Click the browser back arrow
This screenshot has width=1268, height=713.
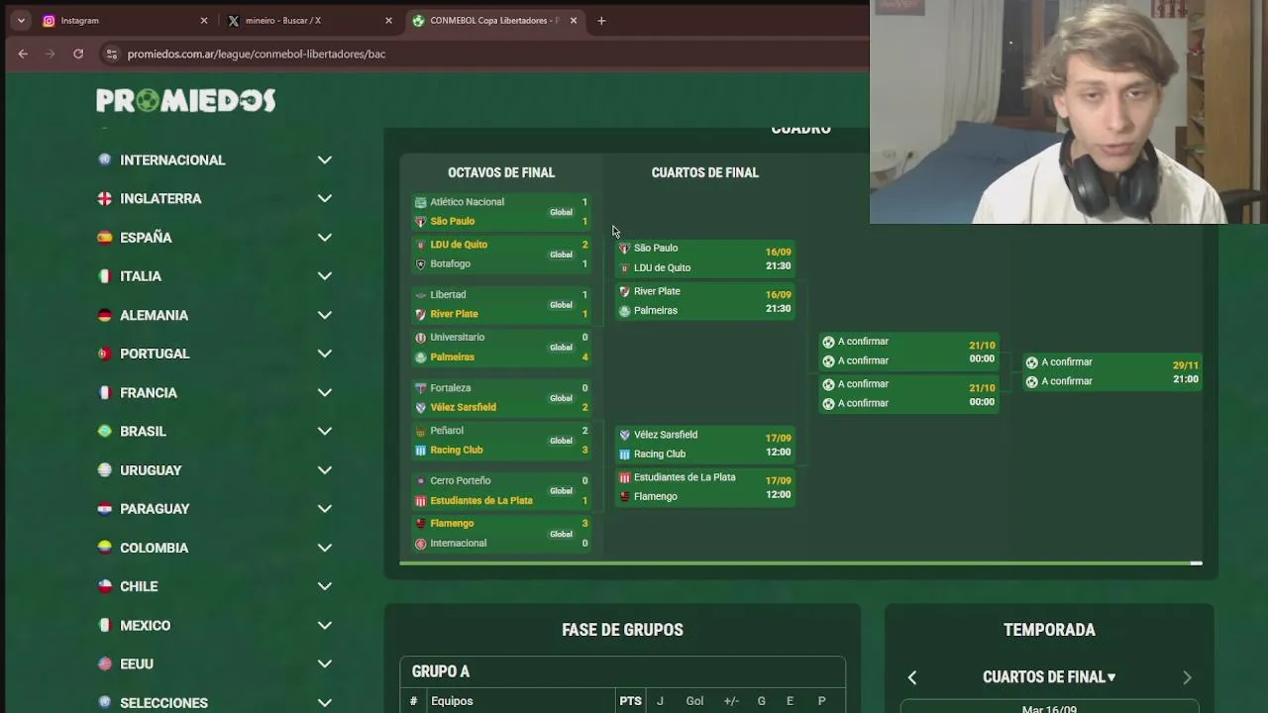(x=23, y=53)
